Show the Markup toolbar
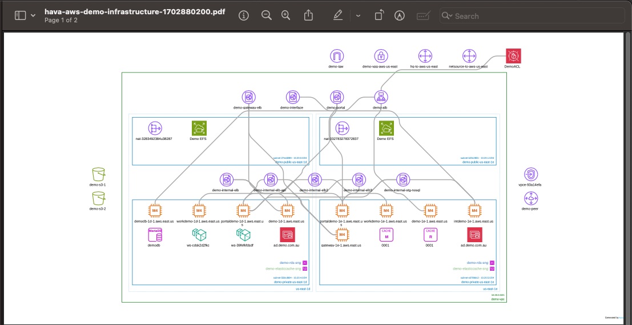The width and height of the screenshot is (632, 325). (400, 15)
